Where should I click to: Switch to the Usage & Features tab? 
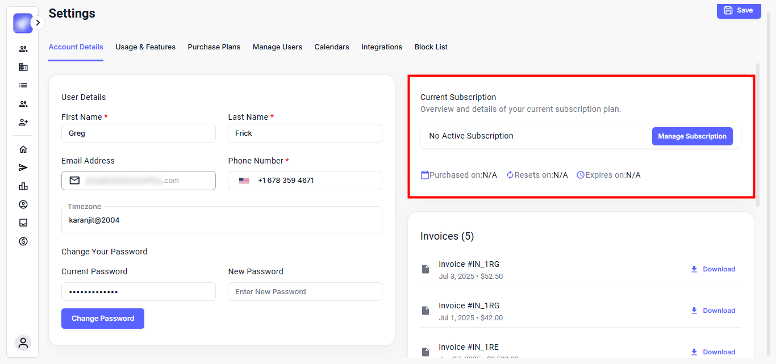[x=145, y=47]
